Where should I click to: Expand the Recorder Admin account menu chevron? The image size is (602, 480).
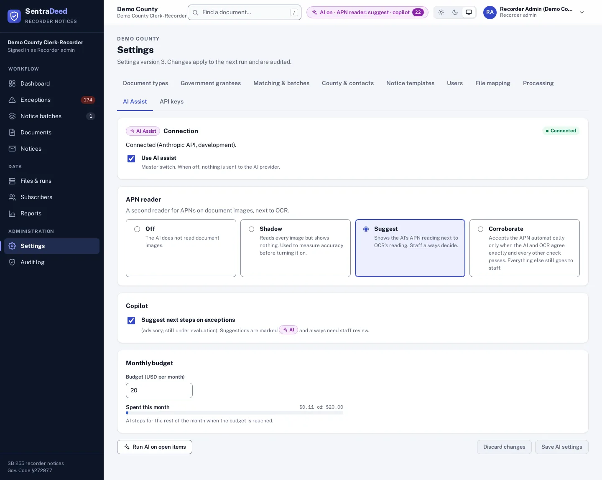(x=582, y=13)
